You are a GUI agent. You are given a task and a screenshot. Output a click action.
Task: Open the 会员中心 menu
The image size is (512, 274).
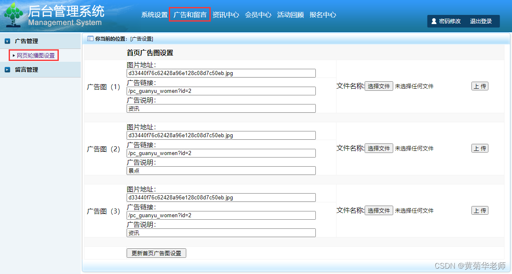click(258, 15)
